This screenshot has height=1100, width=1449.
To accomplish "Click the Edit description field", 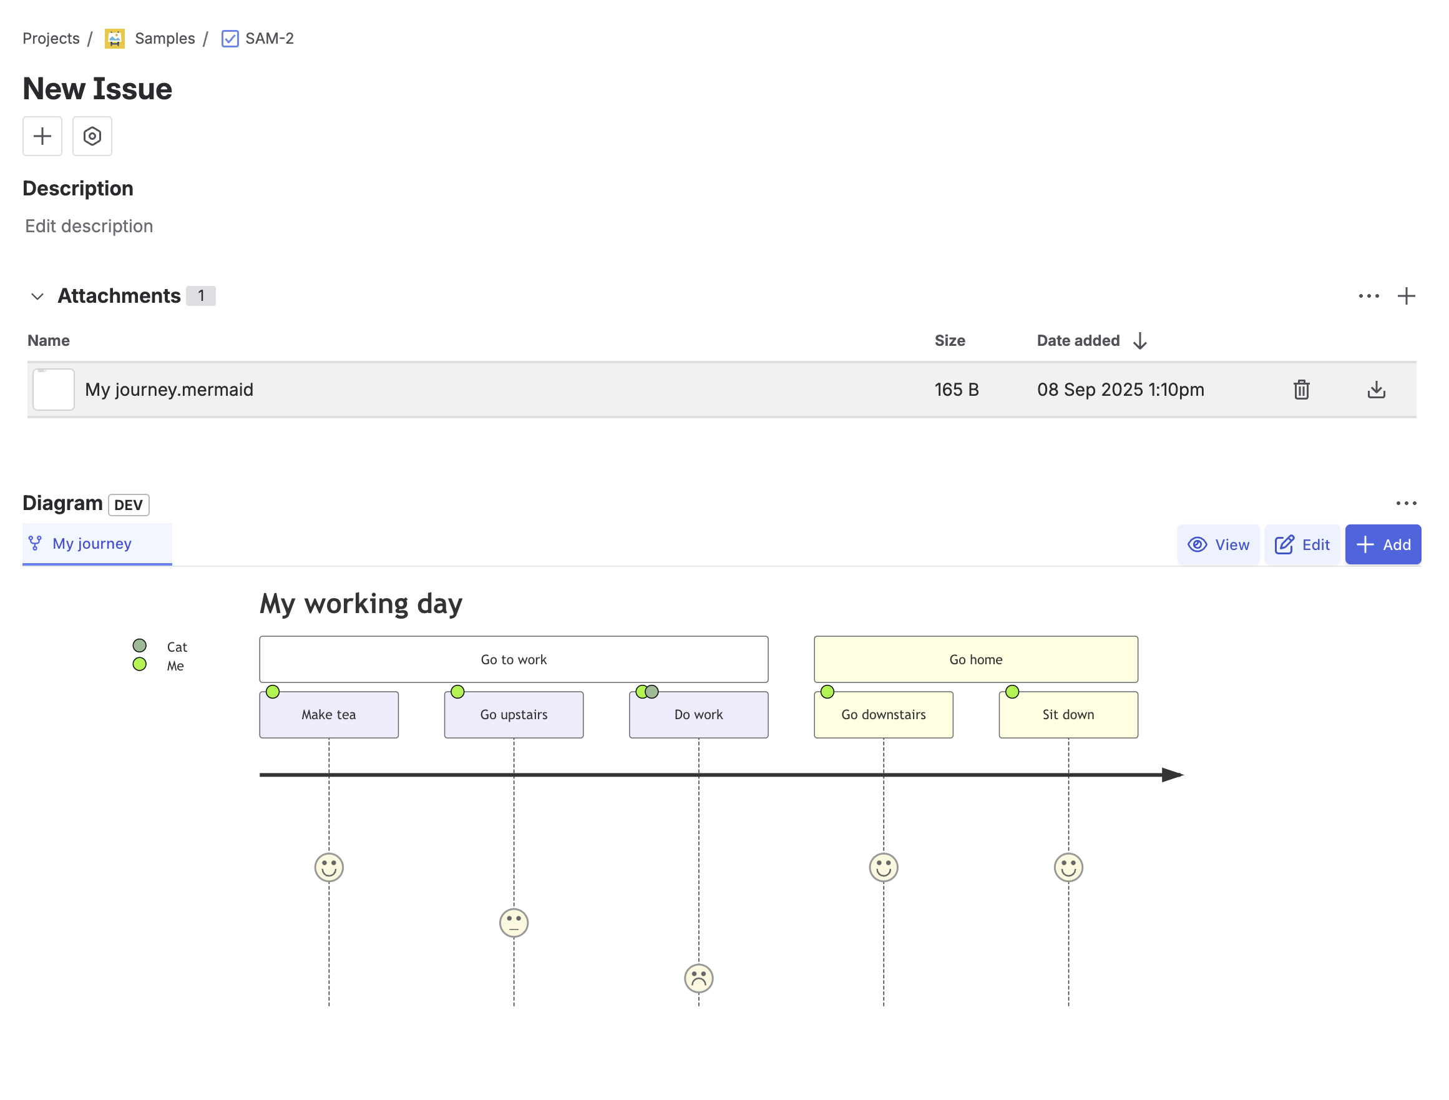I will point(89,226).
